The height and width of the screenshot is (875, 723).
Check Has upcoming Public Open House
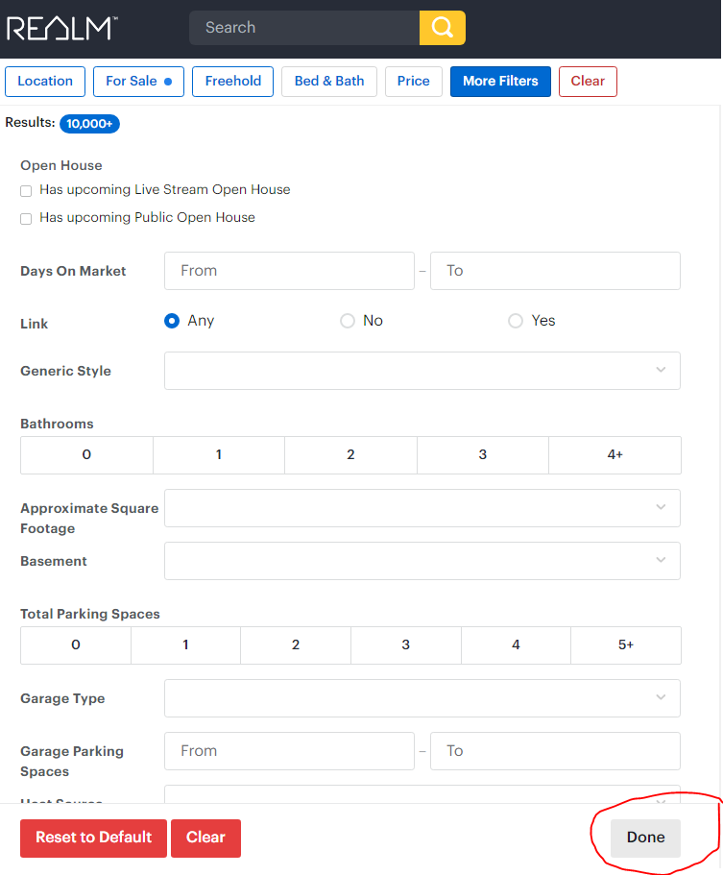(x=26, y=219)
